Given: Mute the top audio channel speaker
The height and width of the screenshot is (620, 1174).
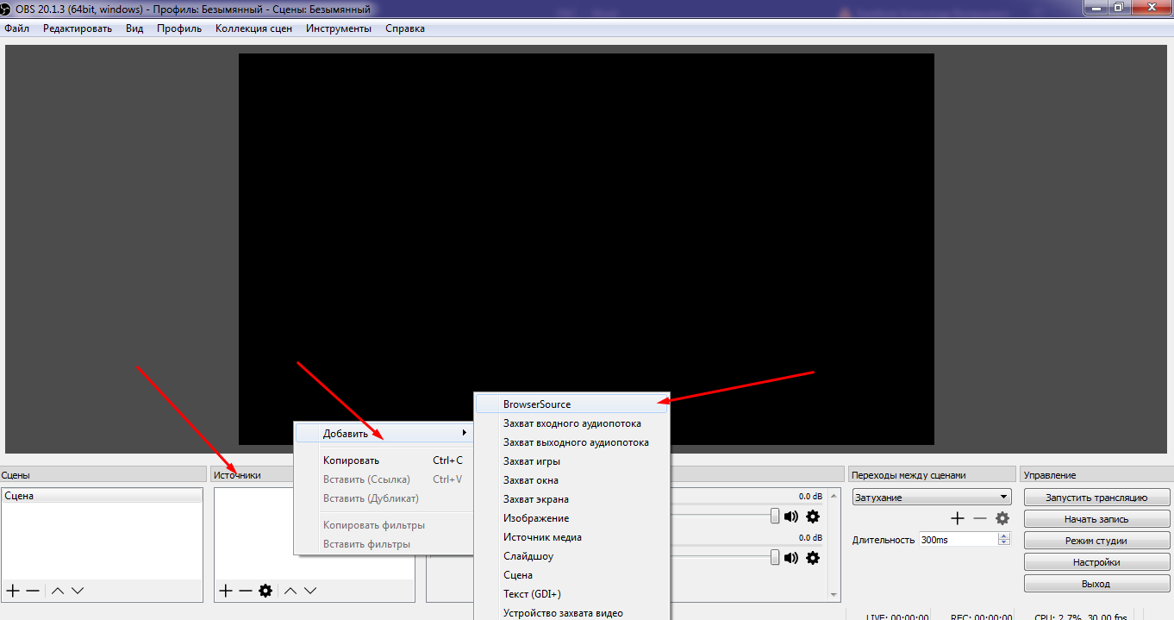Looking at the screenshot, I should [x=790, y=517].
